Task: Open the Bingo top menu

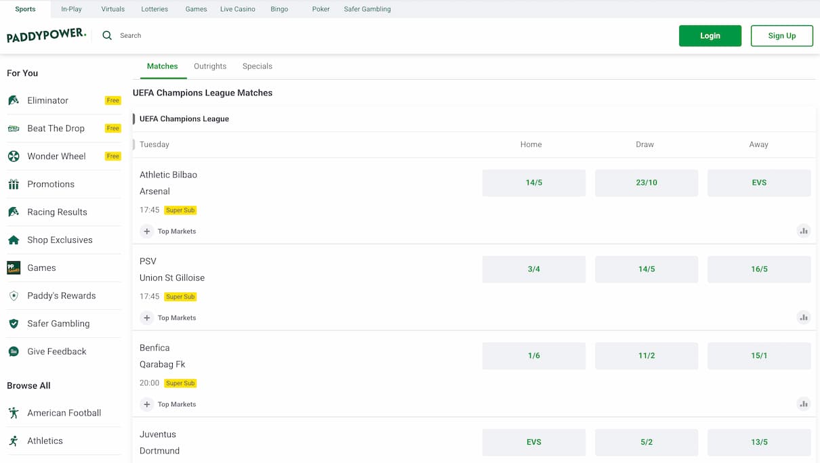Action: pos(279,9)
